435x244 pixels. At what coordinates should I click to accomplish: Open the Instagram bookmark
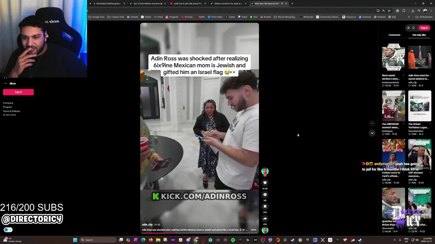coord(172,17)
